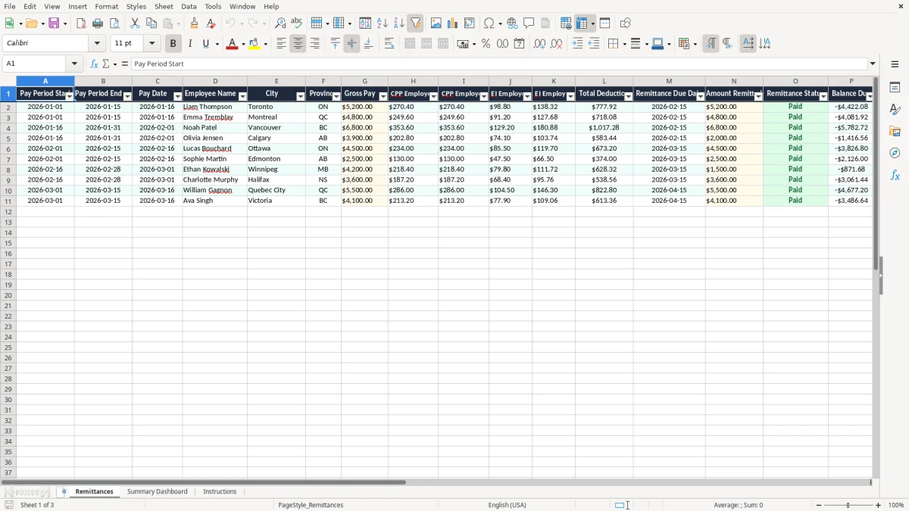
Task: Open the Employee Name filter dropdown
Action: click(242, 96)
